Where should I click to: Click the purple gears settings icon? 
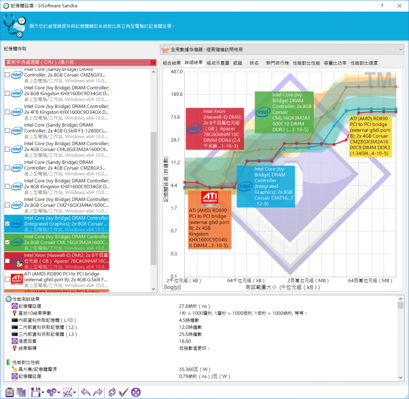click(x=52, y=392)
